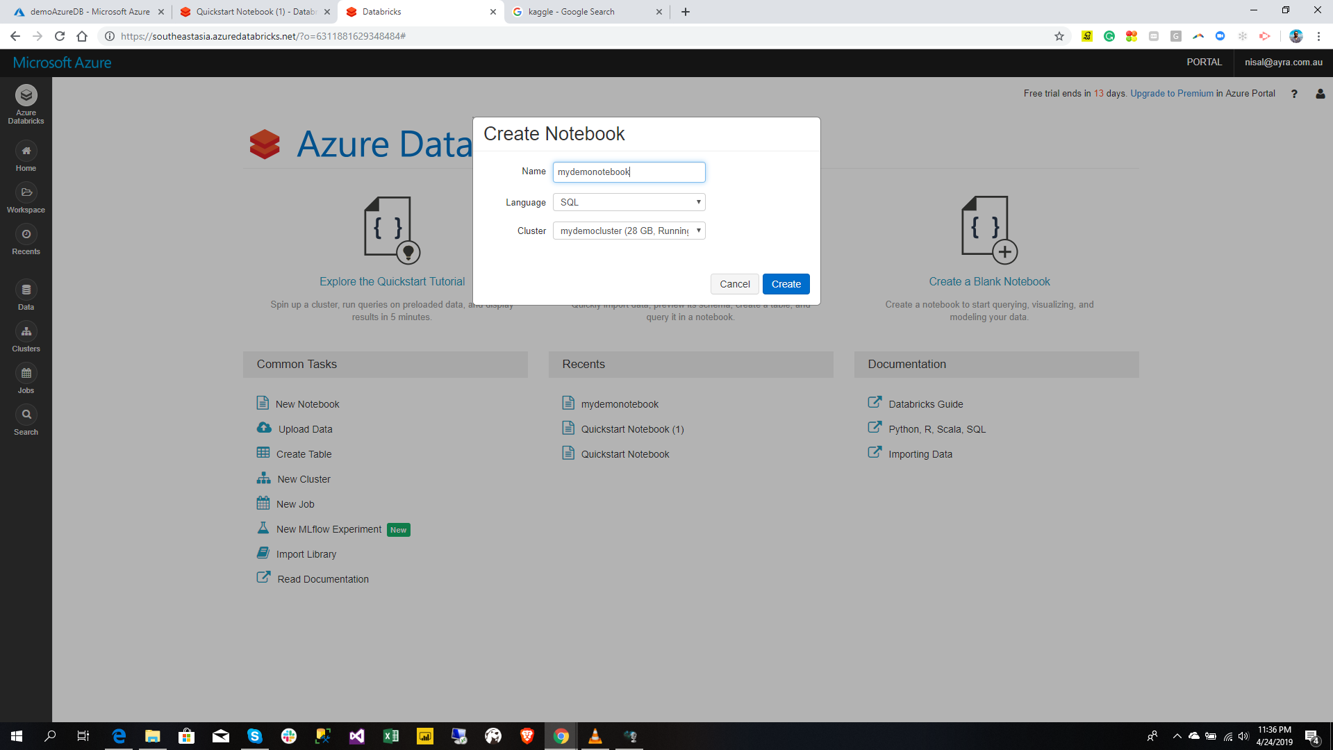Click Read Documentation task
Image resolution: width=1333 pixels, height=750 pixels.
click(313, 578)
